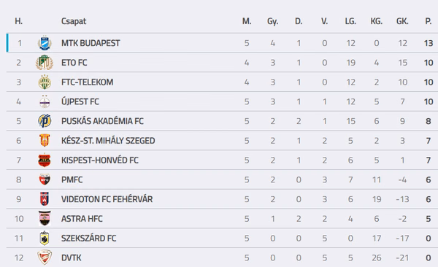438x267 pixels.
Task: Click the GK. goal difference header
Action: coord(402,21)
